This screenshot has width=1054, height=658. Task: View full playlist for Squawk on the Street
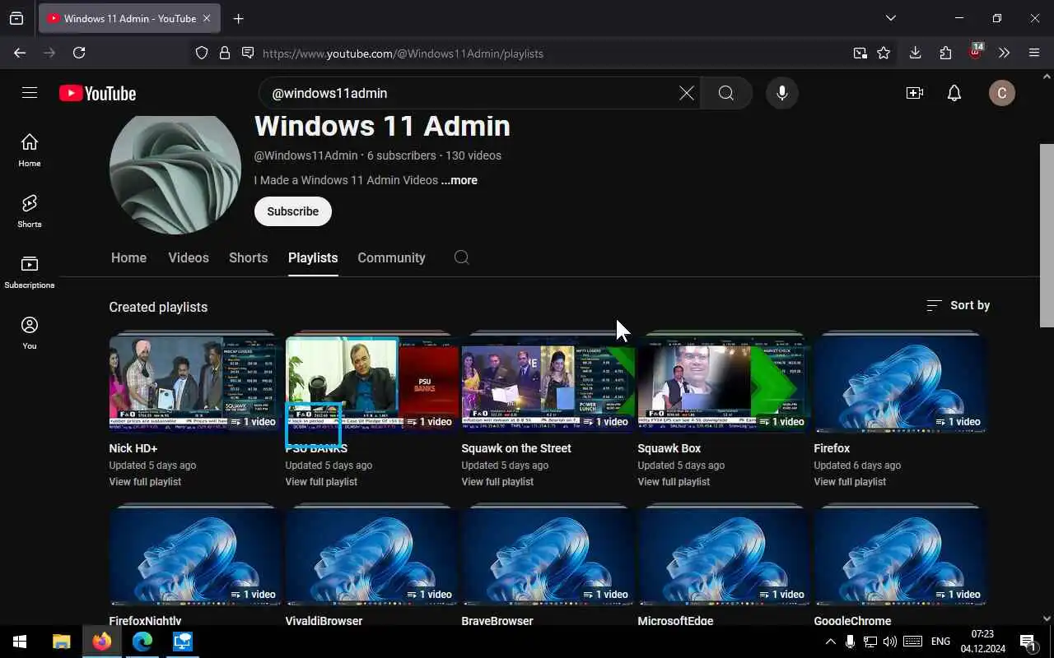[497, 482]
